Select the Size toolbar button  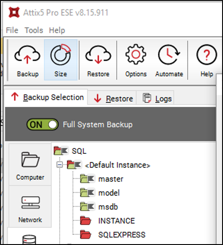point(61,60)
